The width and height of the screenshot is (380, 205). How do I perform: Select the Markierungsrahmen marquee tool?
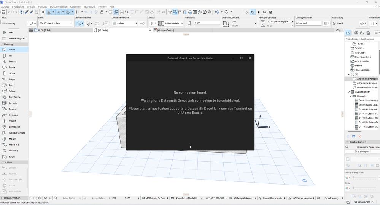click(x=14, y=38)
